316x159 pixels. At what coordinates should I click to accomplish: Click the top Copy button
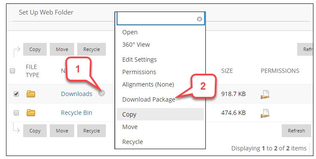tap(35, 49)
